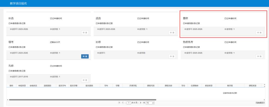Click the 申请 button under 免修免考
This screenshot has height=107, width=269.
pyautogui.click(x=259, y=56)
